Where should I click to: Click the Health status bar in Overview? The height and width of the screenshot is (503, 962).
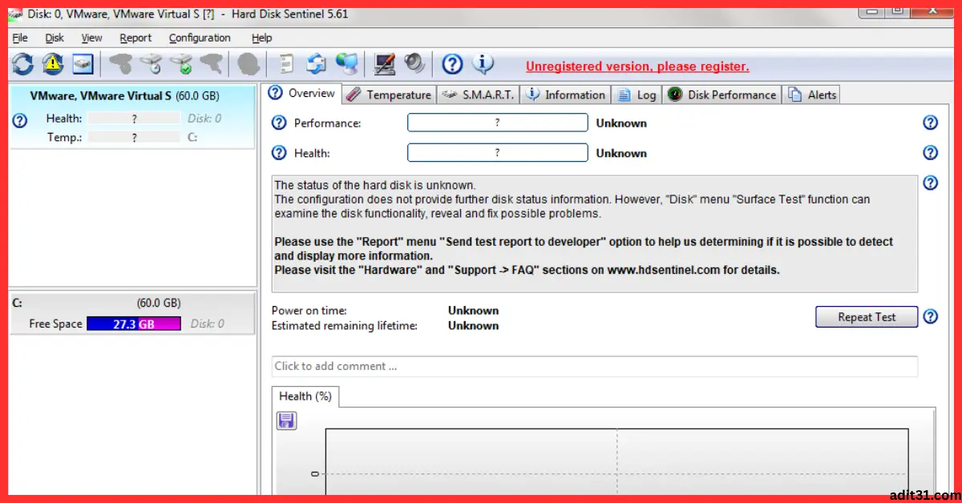click(497, 153)
